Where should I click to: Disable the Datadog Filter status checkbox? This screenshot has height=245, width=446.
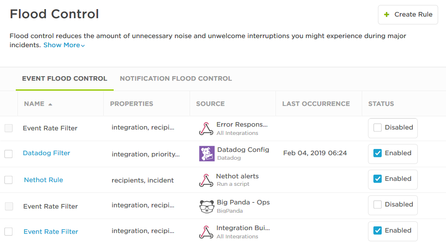point(378,153)
